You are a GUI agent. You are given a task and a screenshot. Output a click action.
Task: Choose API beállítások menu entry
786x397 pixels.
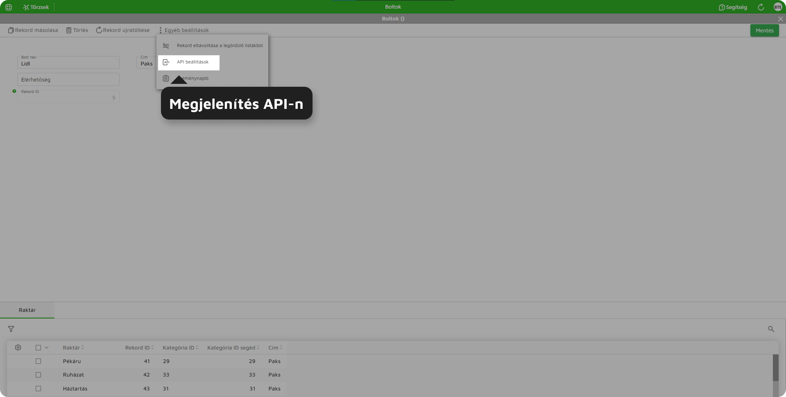coord(189,62)
